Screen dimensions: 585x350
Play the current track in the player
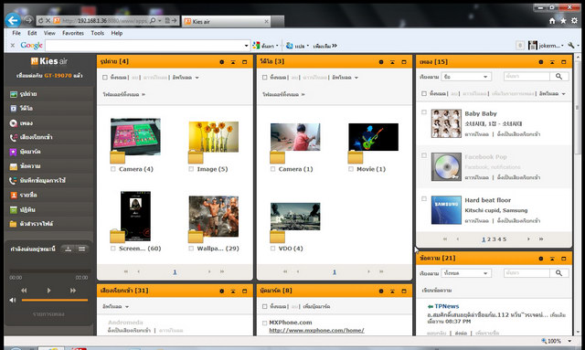48,291
